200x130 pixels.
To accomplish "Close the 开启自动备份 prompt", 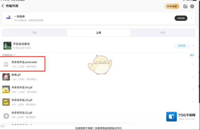I will pyautogui.click(x=193, y=46).
